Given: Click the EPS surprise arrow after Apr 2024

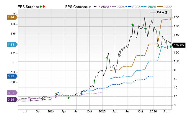Looking at the screenshot, I should coord(69,98).
